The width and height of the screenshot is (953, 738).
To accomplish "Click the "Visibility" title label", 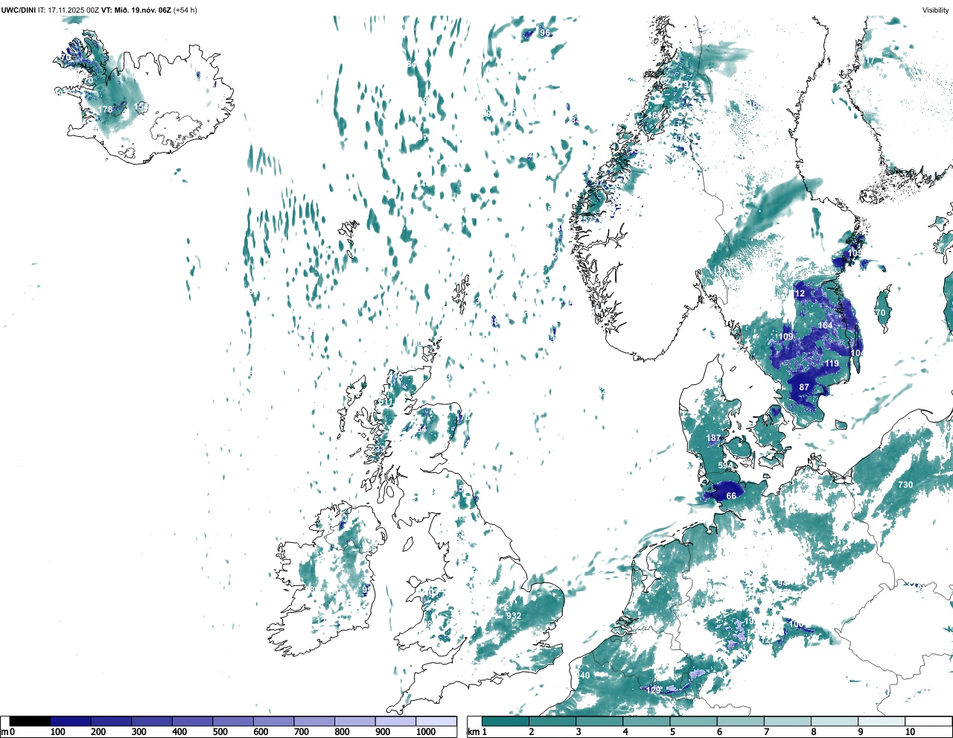I will pos(936,10).
